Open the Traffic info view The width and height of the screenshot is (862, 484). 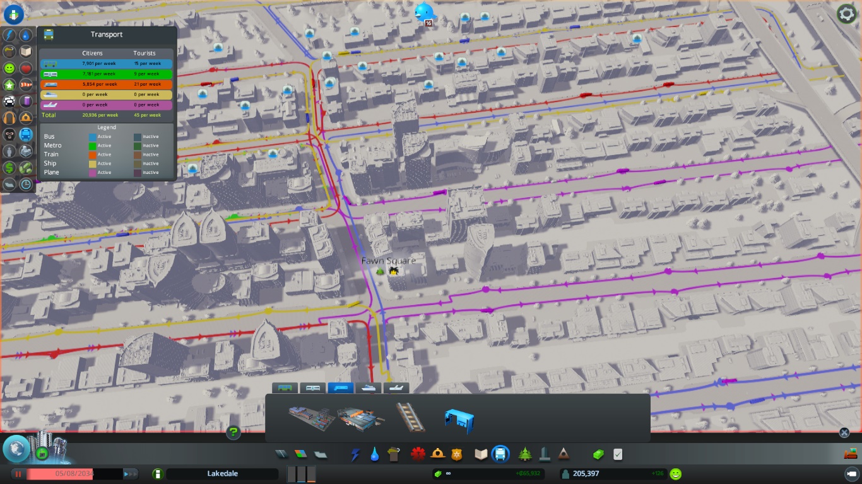pyautogui.click(x=9, y=101)
